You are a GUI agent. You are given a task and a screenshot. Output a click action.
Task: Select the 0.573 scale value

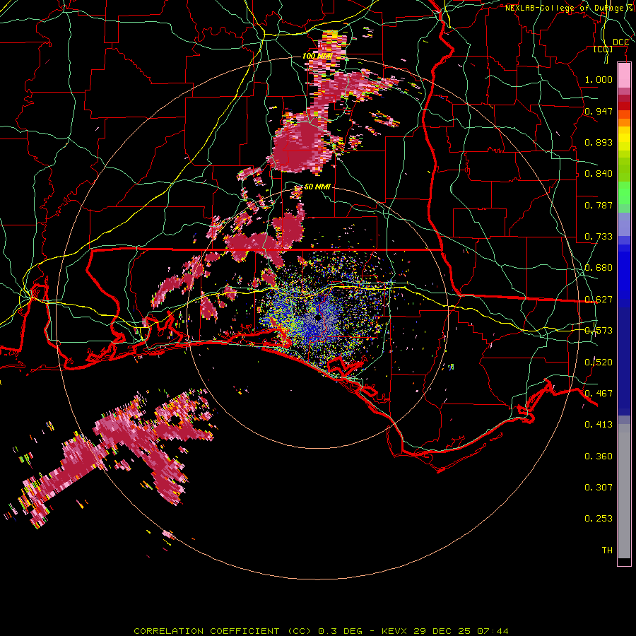(x=599, y=331)
